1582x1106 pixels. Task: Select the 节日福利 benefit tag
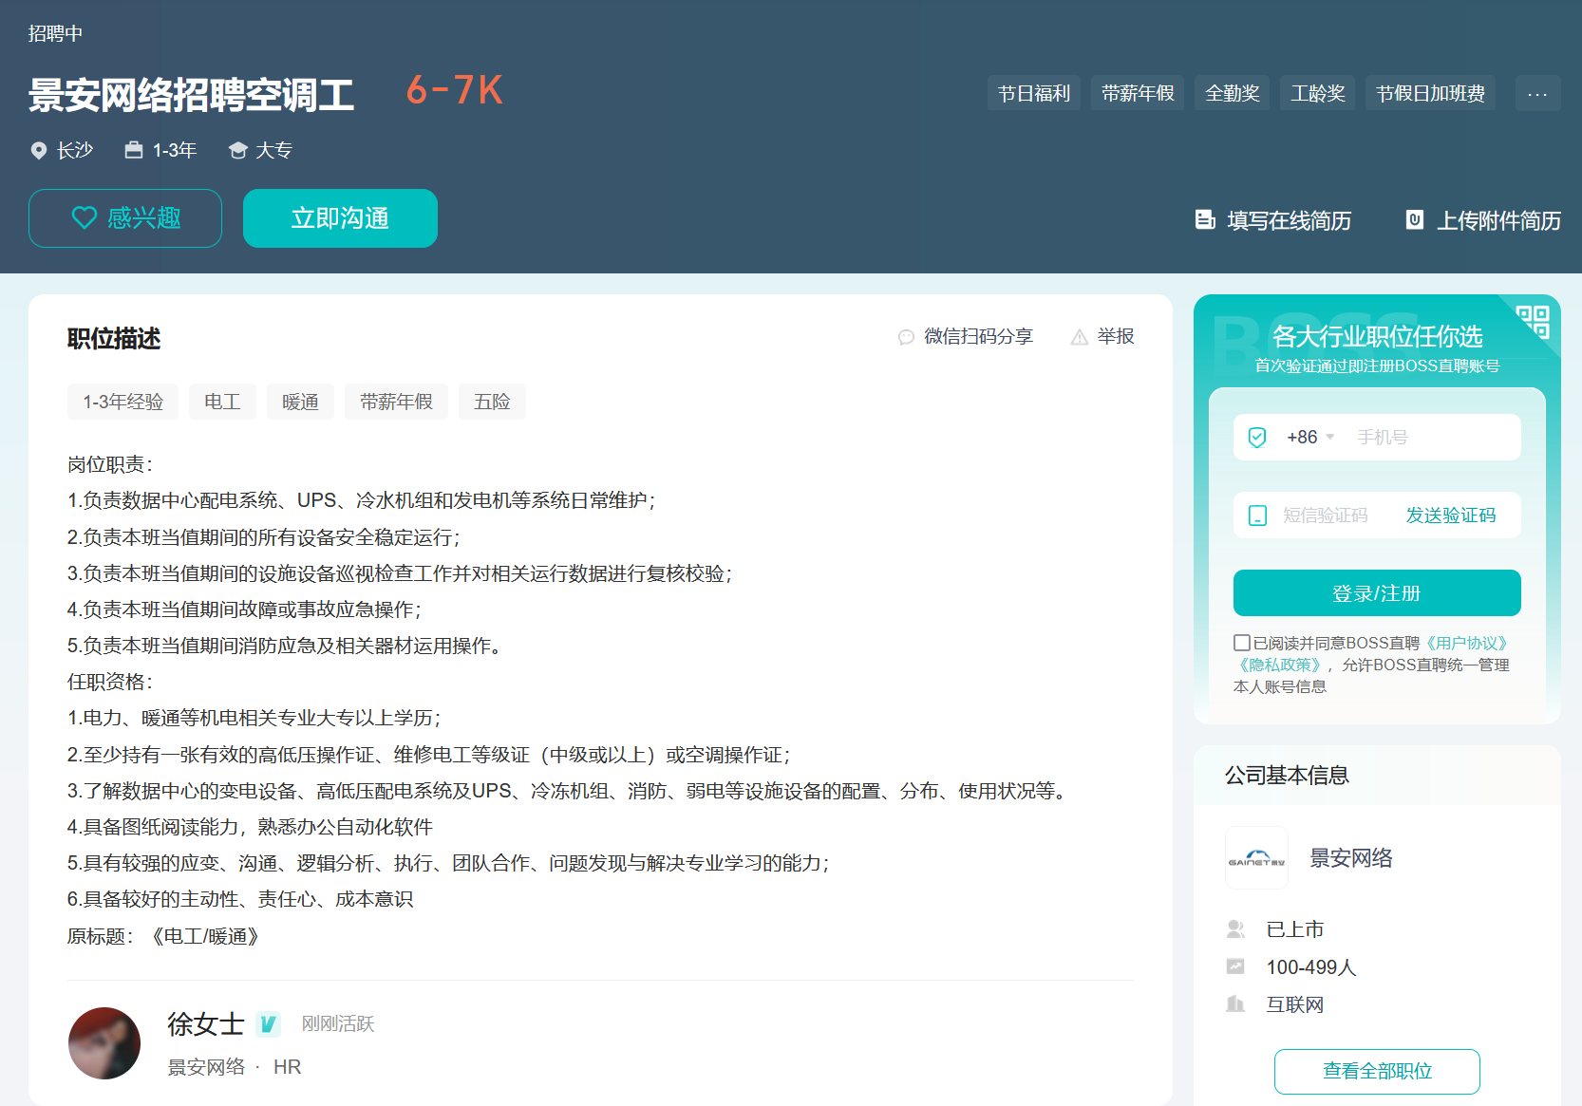tap(1033, 93)
